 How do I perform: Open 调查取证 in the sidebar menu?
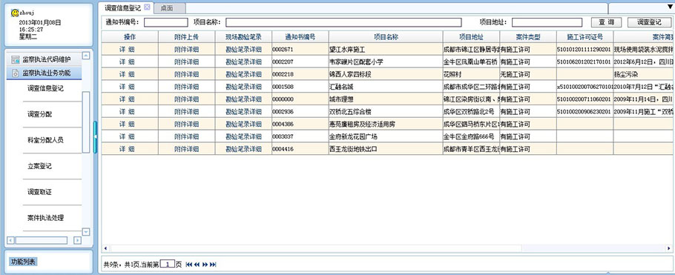pos(39,192)
